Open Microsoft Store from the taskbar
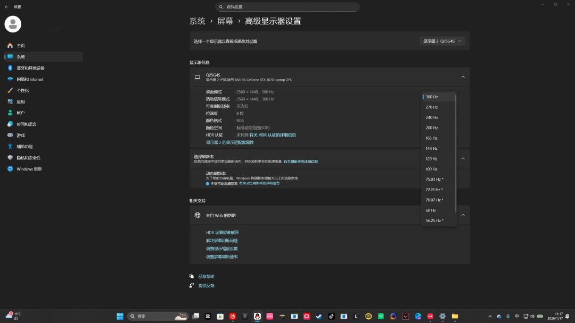Image resolution: width=575 pixels, height=323 pixels. pyautogui.click(x=220, y=316)
